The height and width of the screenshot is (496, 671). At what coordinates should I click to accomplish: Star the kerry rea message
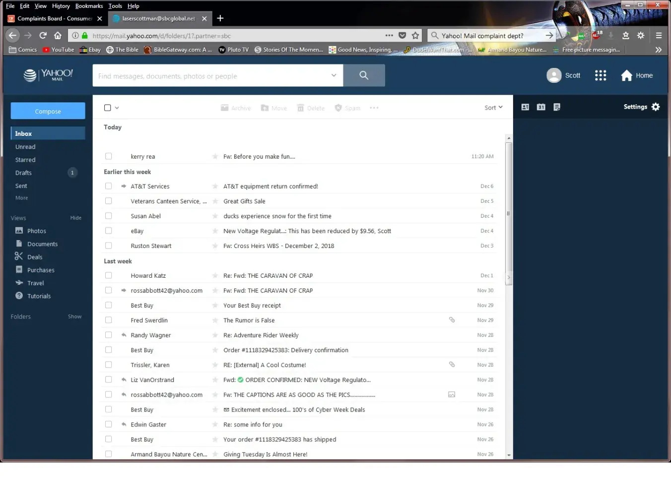coord(215,157)
